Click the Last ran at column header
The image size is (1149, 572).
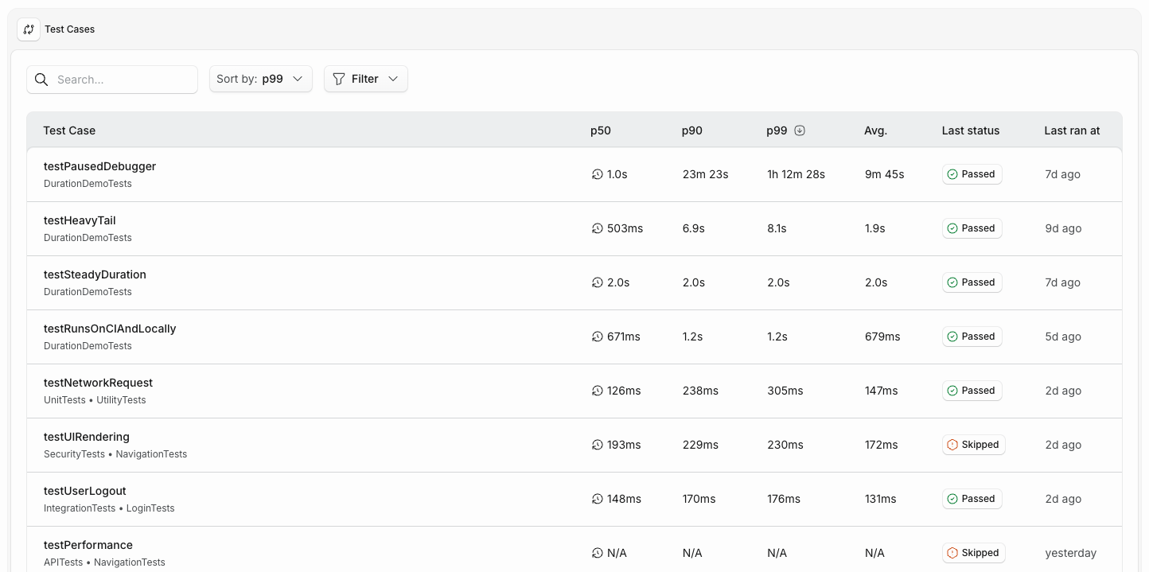click(1072, 130)
